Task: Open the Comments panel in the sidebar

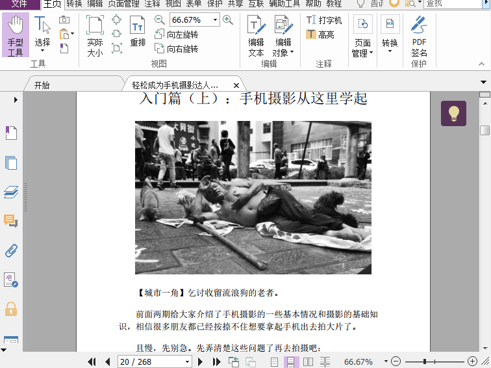Action: pyautogui.click(x=10, y=221)
